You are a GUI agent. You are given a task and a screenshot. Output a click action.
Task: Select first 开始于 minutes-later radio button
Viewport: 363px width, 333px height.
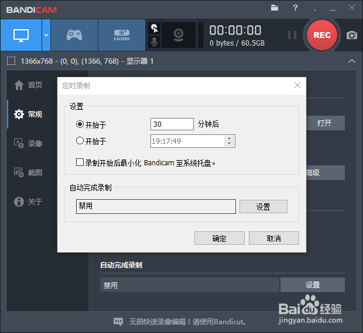tap(80, 124)
